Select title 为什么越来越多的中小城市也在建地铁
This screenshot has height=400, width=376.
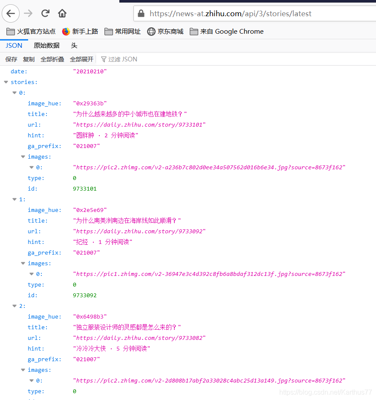click(x=130, y=114)
